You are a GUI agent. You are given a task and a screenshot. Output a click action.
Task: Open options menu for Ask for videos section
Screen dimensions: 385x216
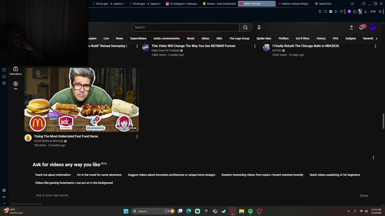pos(373,157)
